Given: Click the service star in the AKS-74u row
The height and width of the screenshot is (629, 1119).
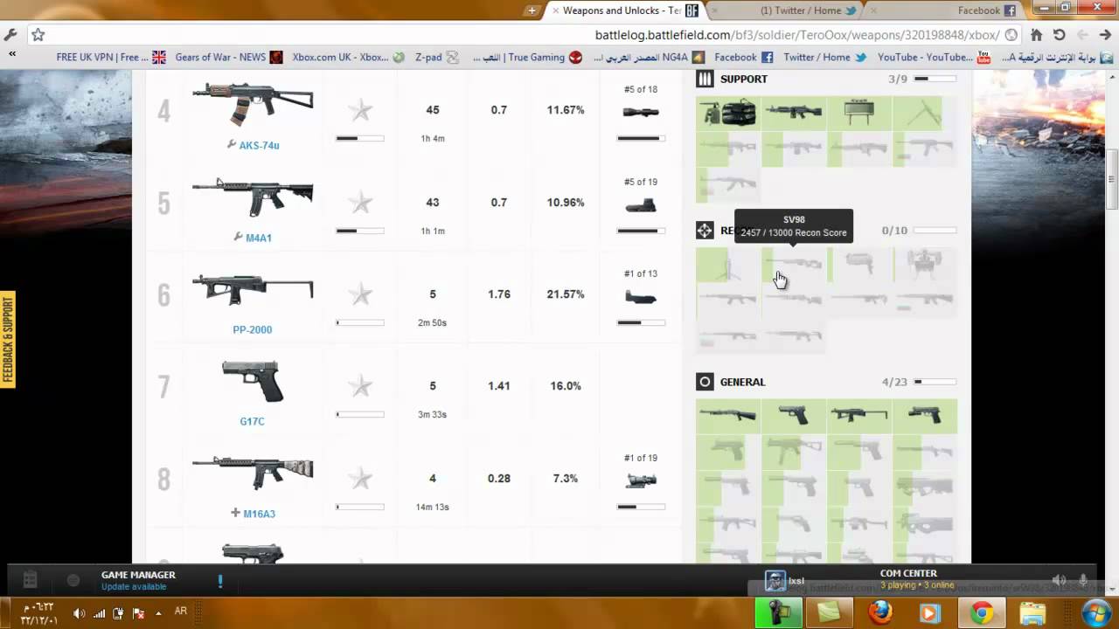Looking at the screenshot, I should (360, 110).
